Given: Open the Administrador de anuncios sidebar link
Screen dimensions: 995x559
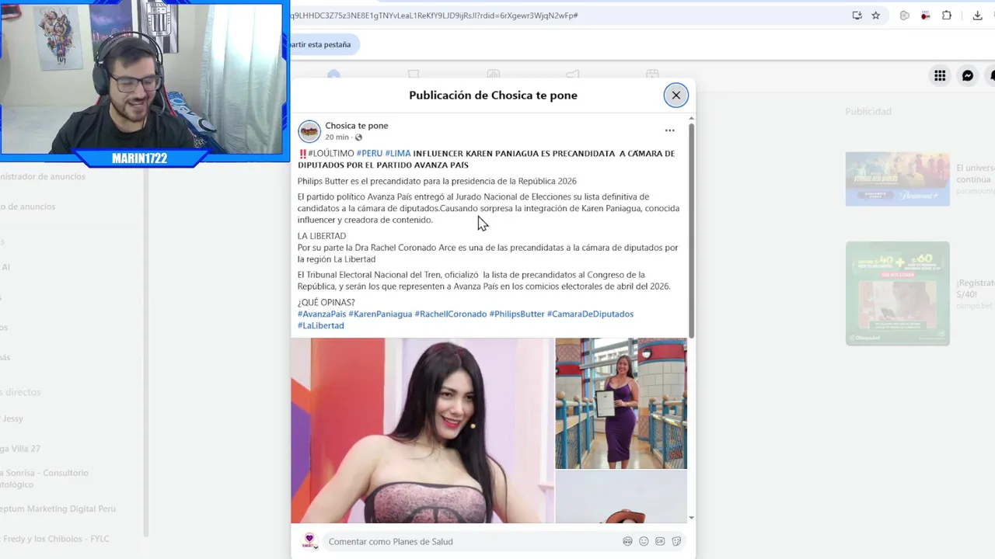Looking at the screenshot, I should tap(43, 176).
